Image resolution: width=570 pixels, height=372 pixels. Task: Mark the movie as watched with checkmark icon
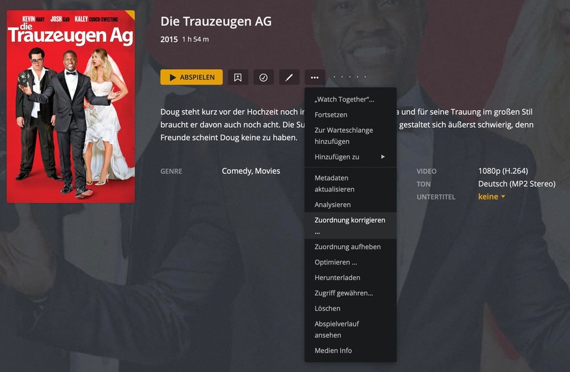(264, 77)
